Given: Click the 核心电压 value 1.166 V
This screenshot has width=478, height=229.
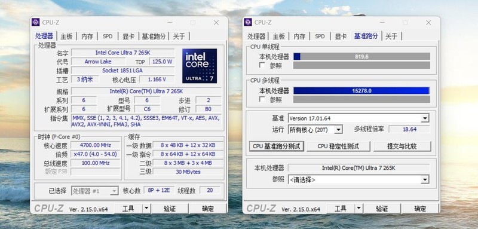Looking at the screenshot, I should coord(157,80).
